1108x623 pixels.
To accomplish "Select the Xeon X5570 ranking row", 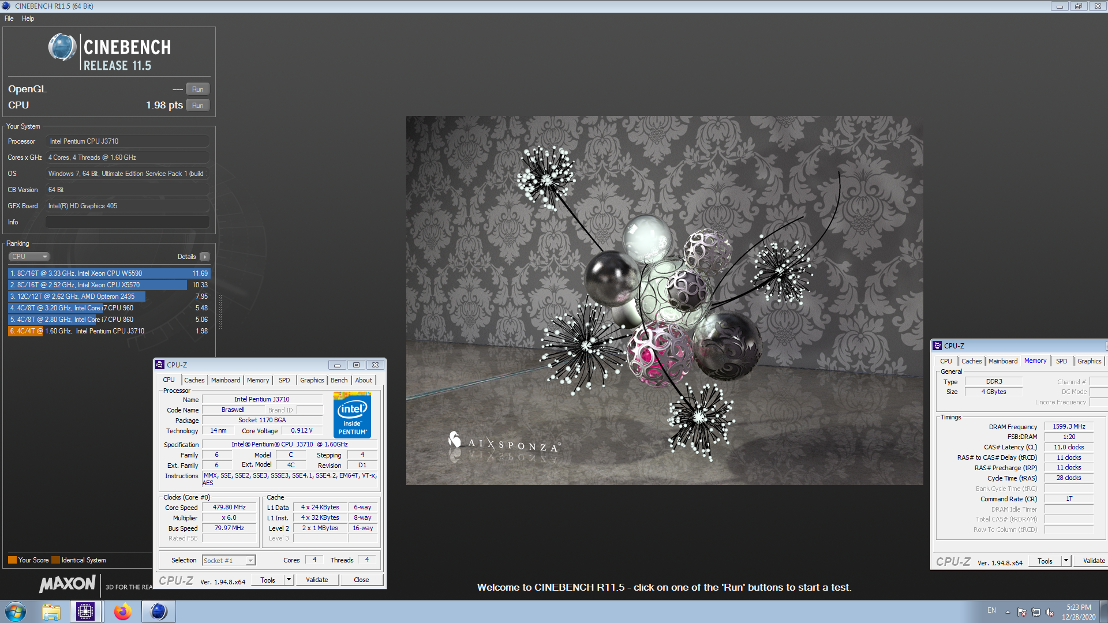I will tap(109, 285).
